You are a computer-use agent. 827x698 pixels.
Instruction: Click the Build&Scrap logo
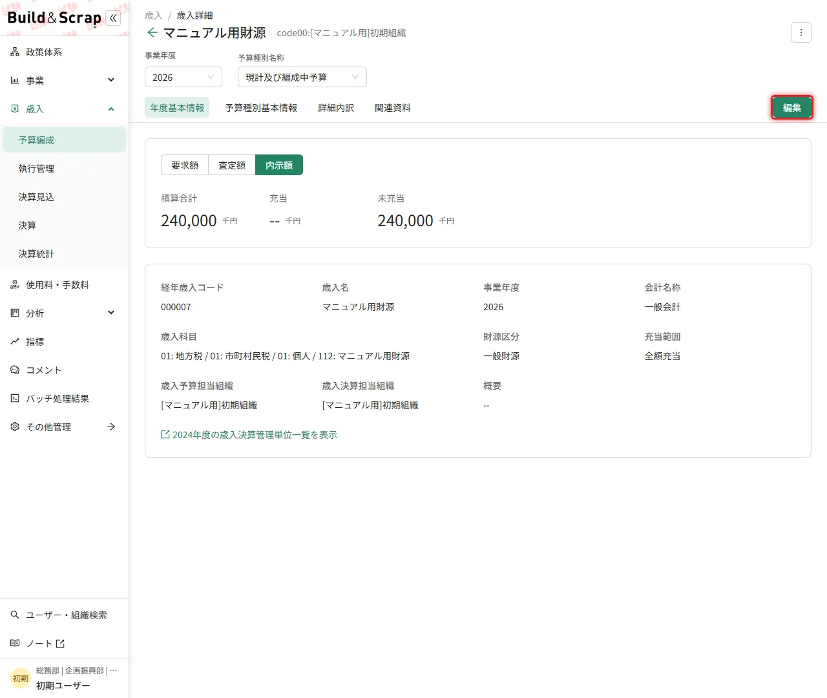pyautogui.click(x=54, y=18)
